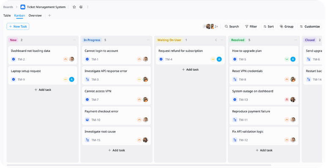Open Request refund for subscription card
Viewport: 326px width, 168px height.
(190, 55)
